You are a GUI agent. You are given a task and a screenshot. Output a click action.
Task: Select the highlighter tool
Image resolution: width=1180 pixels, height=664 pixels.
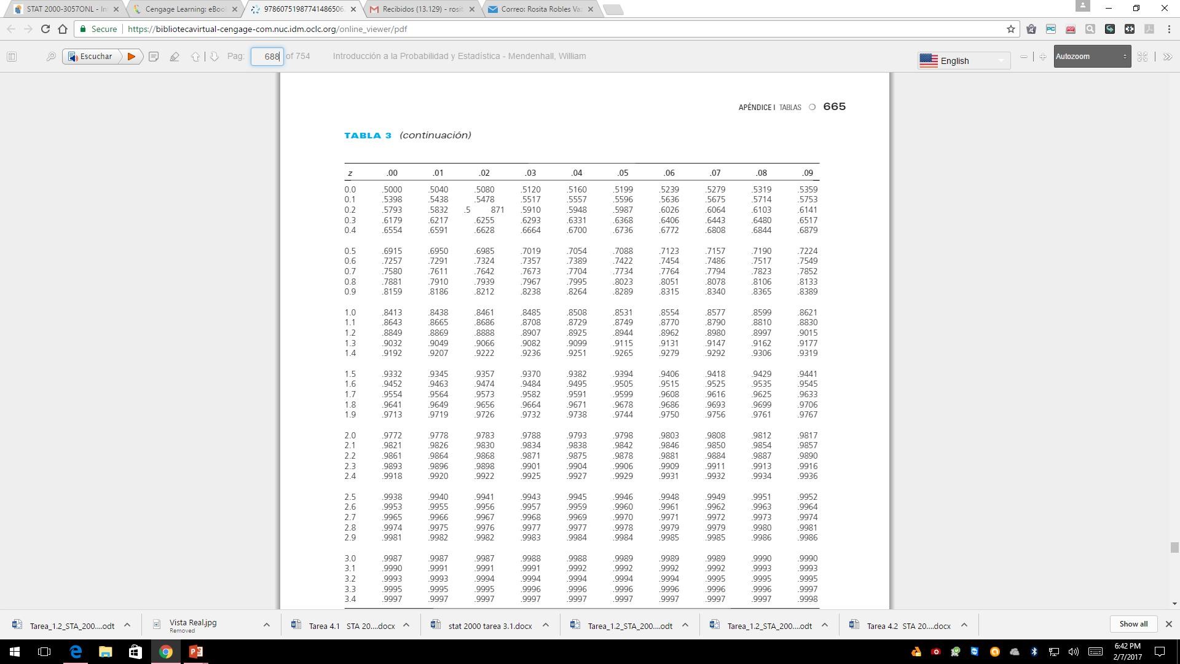coord(175,56)
